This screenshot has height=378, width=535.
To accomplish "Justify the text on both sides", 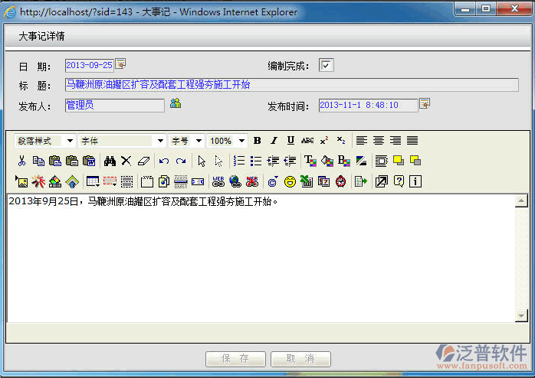I will 412,141.
